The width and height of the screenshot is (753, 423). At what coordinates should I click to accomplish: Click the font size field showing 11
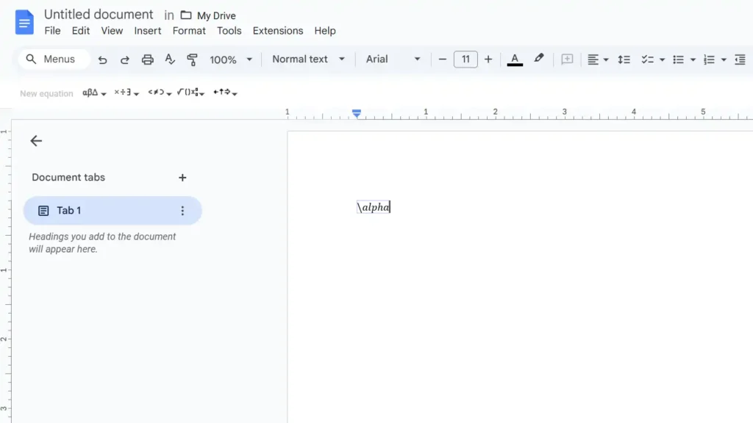(x=465, y=59)
